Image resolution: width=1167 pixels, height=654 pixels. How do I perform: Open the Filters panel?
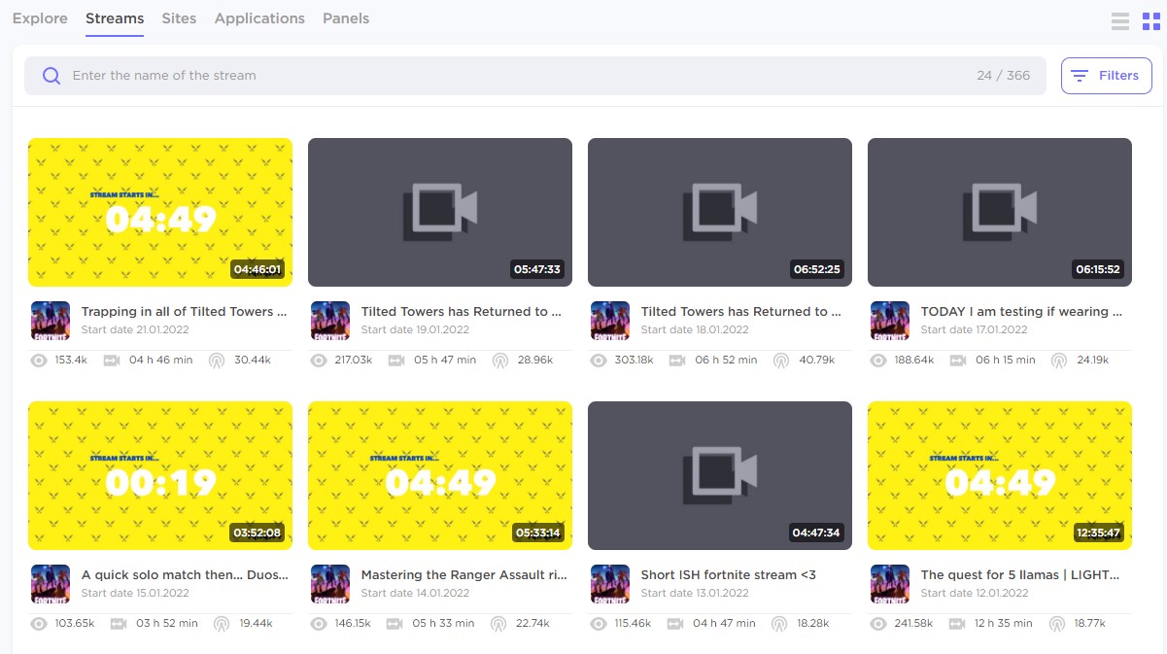[1106, 76]
